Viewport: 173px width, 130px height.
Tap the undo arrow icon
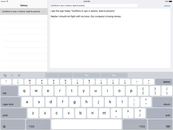tap(5, 76)
